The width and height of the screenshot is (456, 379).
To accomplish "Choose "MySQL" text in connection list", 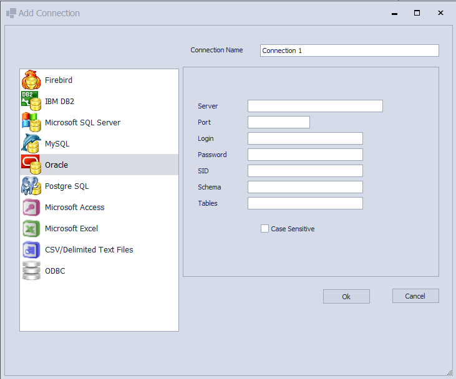I will click(x=57, y=144).
